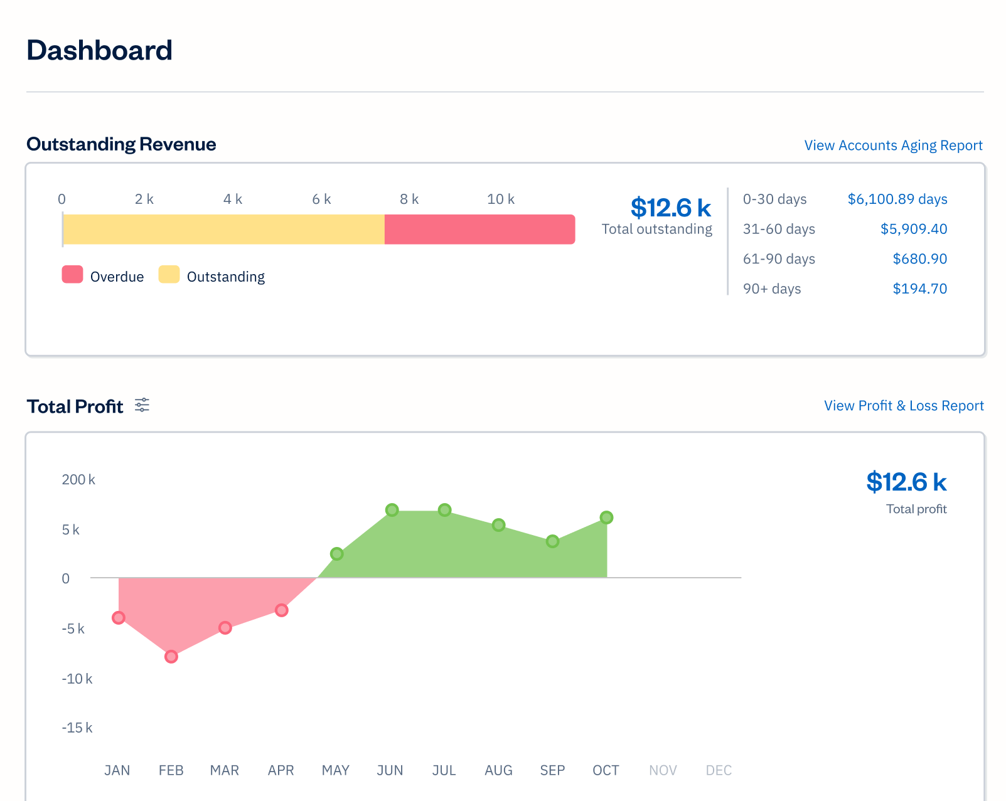Select the August data point on profit chart
Image resolution: width=1006 pixels, height=801 pixels.
coord(499,525)
